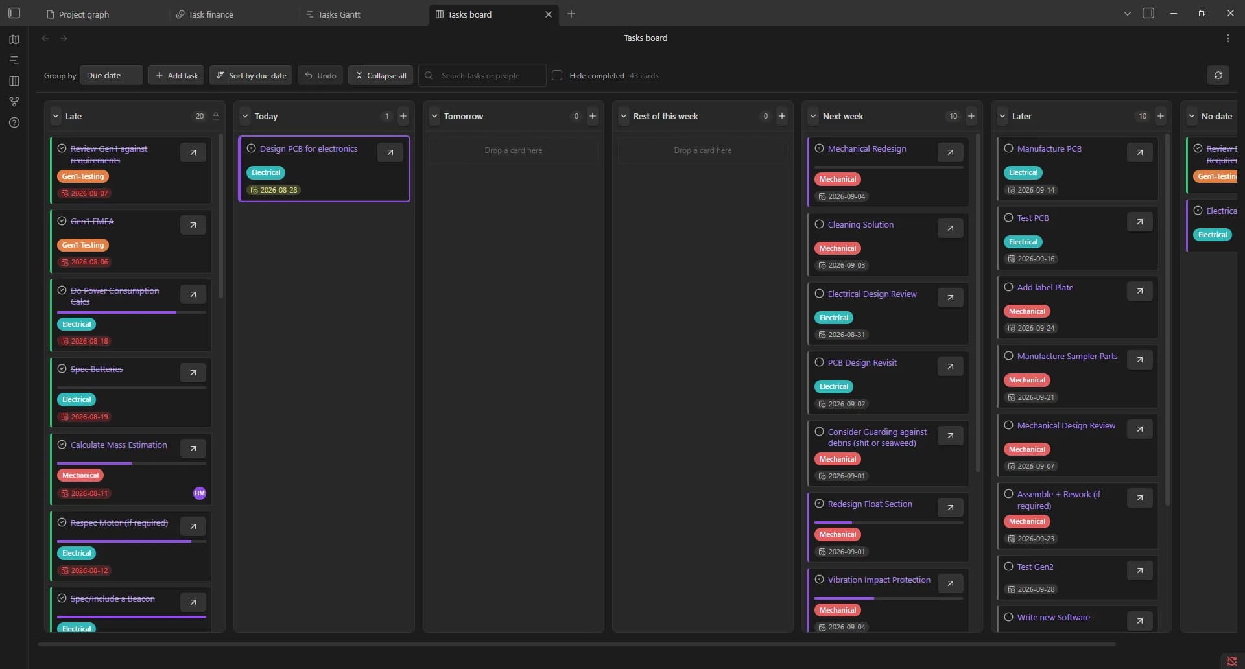Click the Undo button
The height and width of the screenshot is (669, 1245).
point(320,75)
